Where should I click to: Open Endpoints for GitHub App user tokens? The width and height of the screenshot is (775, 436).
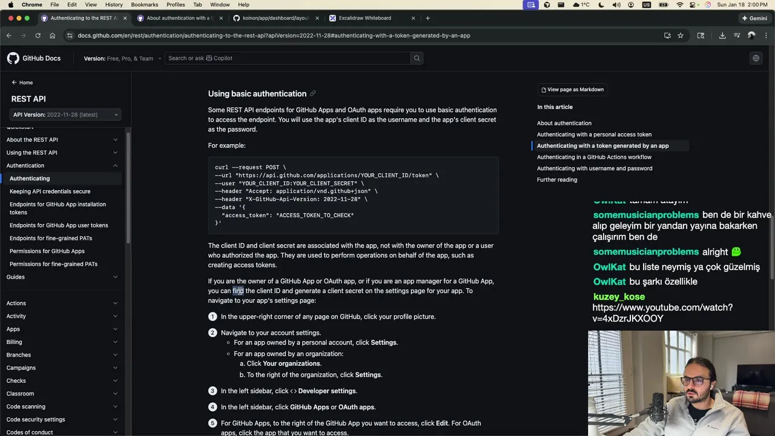(59, 225)
